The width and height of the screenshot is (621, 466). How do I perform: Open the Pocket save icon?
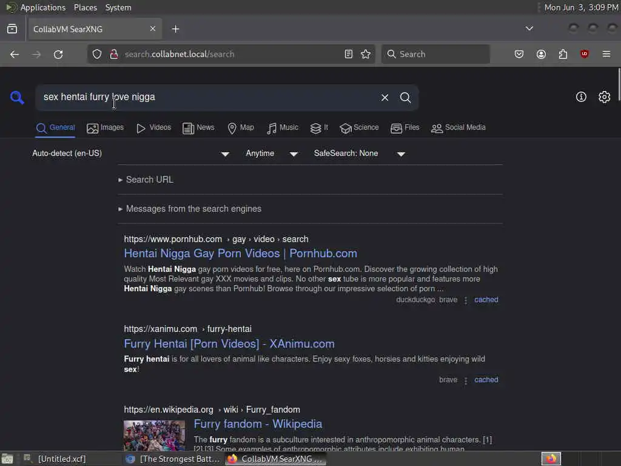click(519, 54)
